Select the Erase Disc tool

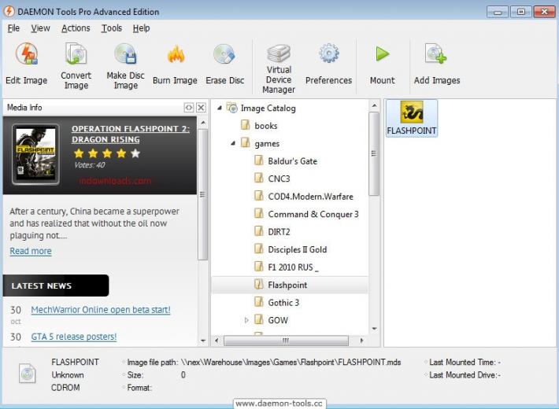[x=224, y=64]
